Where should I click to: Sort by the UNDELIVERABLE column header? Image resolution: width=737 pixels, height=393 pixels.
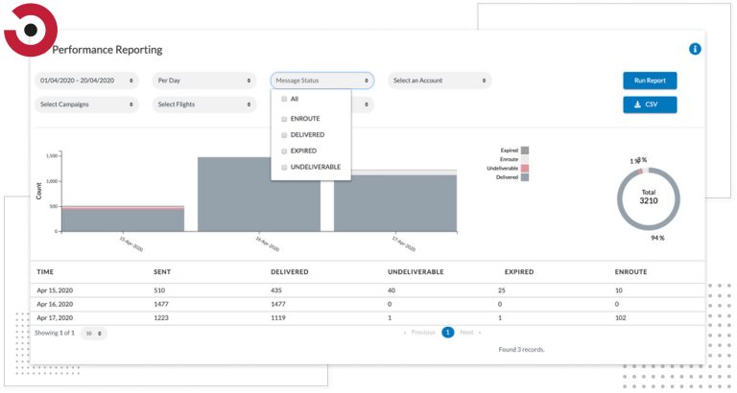pos(416,272)
